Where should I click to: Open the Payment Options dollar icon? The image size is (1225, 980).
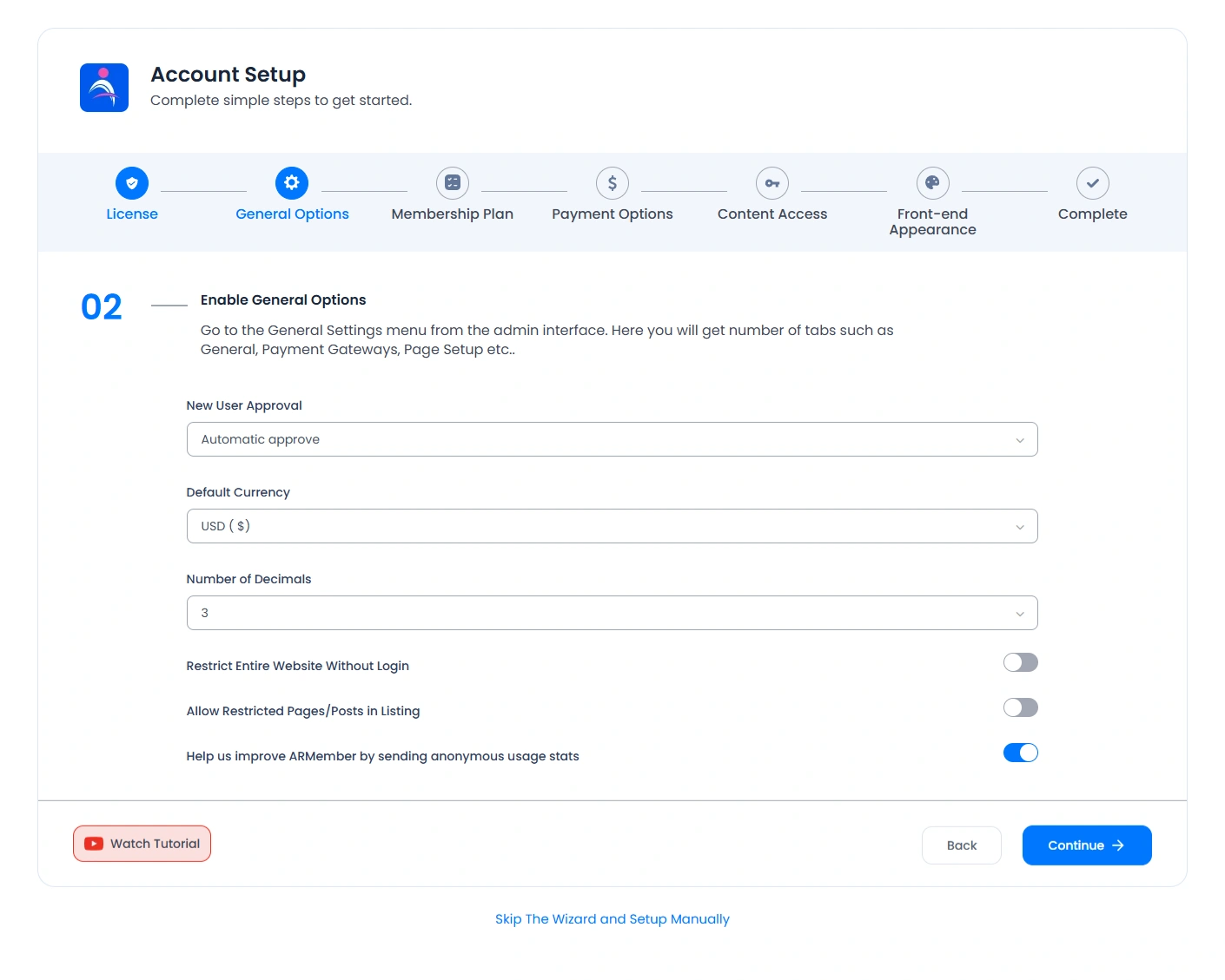pos(612,183)
